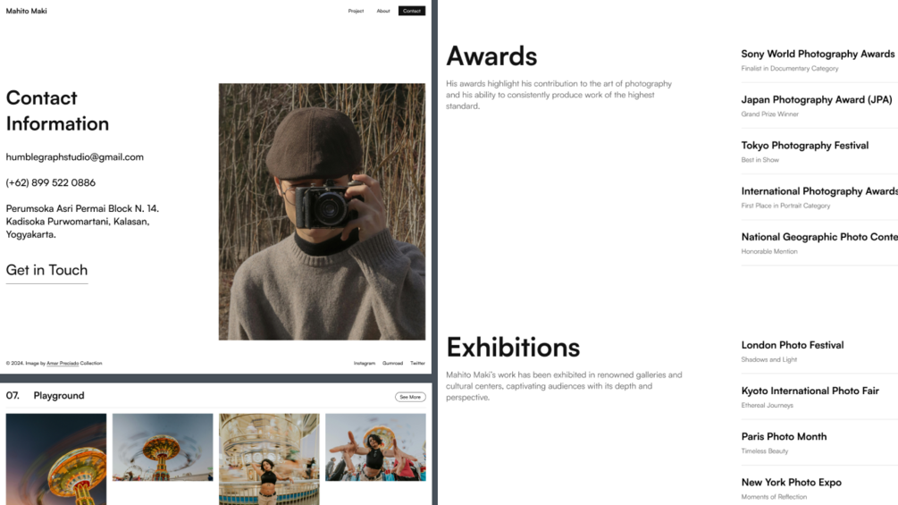Open the photographer portrait photo
This screenshot has width=898, height=505.
click(x=322, y=212)
